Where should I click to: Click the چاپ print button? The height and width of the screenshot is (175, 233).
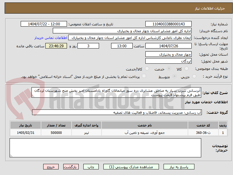[91, 167]
